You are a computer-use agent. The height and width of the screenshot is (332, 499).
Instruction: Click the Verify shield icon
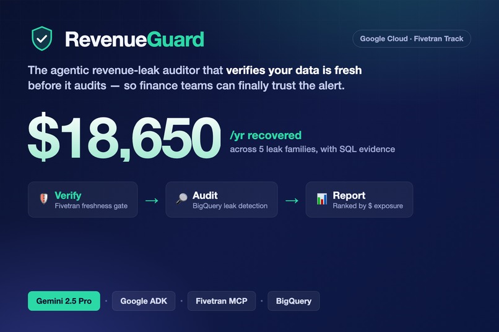(x=44, y=198)
